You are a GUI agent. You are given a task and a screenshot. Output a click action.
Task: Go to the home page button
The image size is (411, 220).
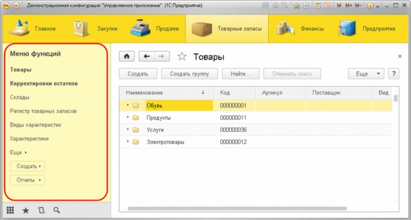pyautogui.click(x=127, y=57)
